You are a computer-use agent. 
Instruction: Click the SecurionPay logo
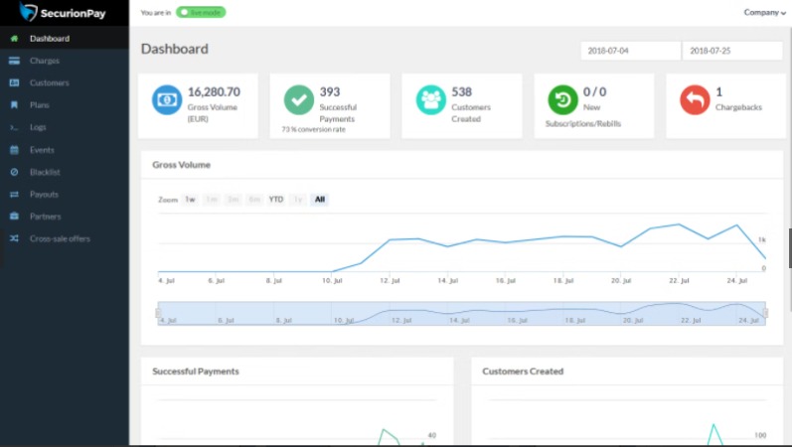(63, 12)
